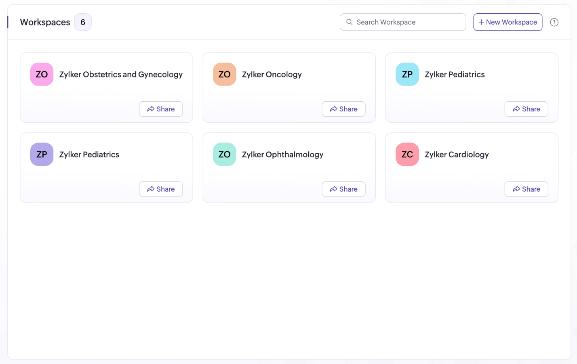
Task: Click the 'Workspaces' page heading
Action: (x=45, y=22)
